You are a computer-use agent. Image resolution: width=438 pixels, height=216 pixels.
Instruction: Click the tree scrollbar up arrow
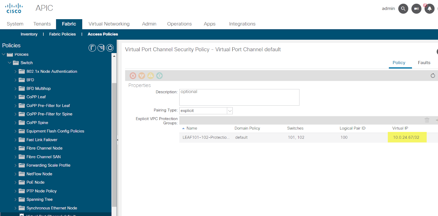coord(114,56)
